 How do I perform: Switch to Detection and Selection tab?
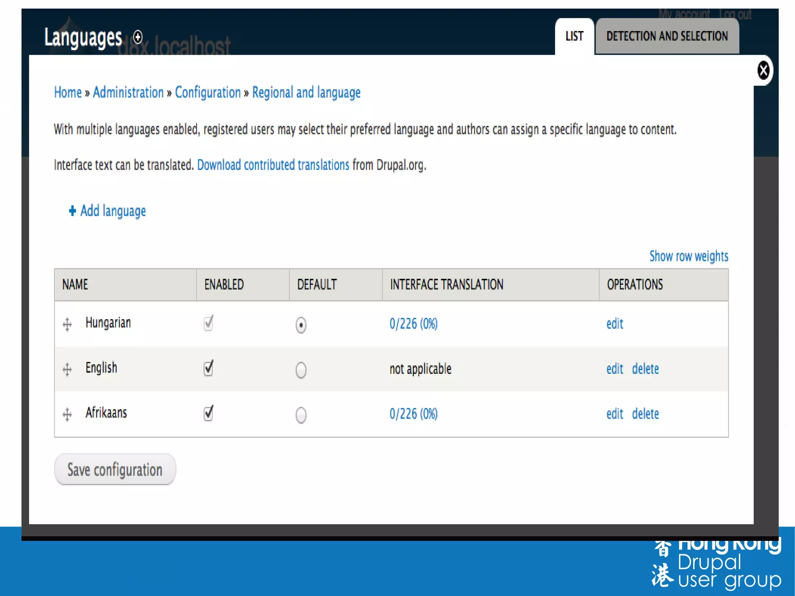[x=667, y=36]
